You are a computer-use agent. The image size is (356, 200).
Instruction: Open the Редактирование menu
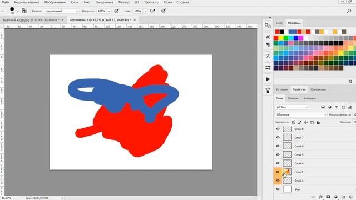click(27, 2)
